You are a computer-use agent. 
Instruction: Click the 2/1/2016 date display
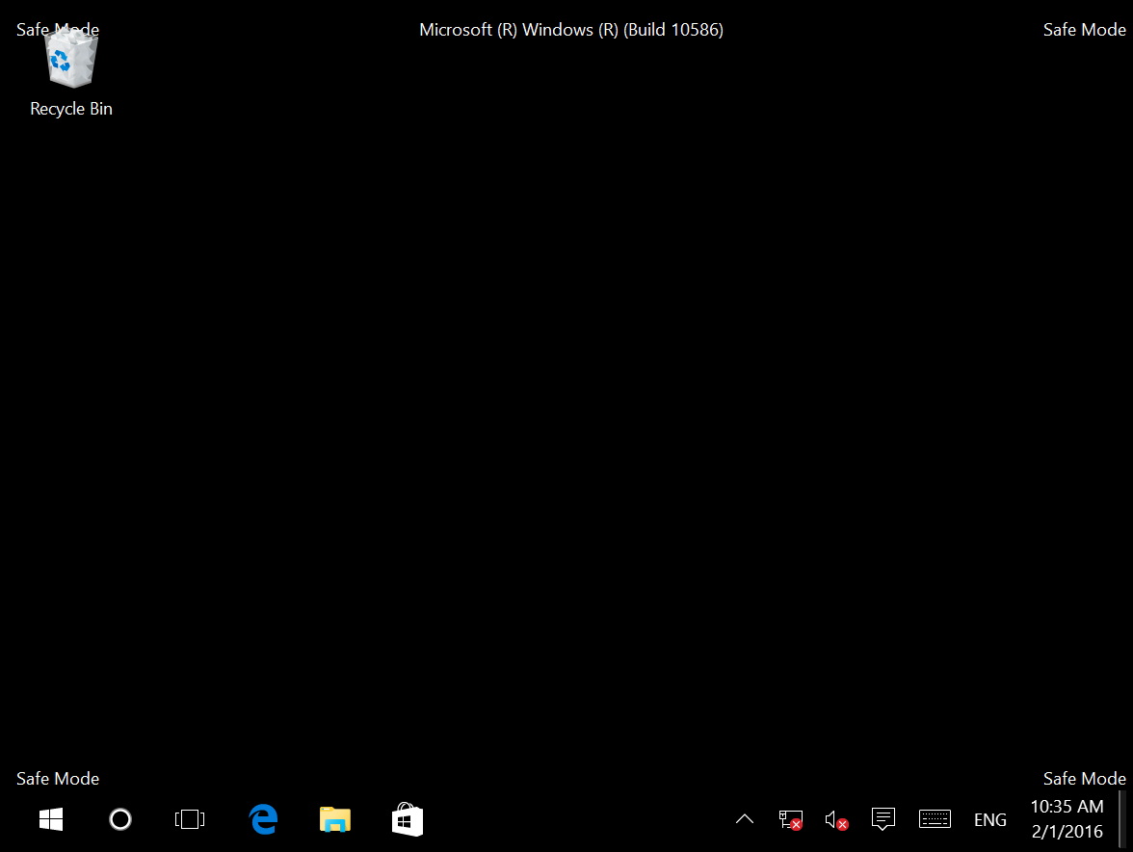[x=1069, y=832]
